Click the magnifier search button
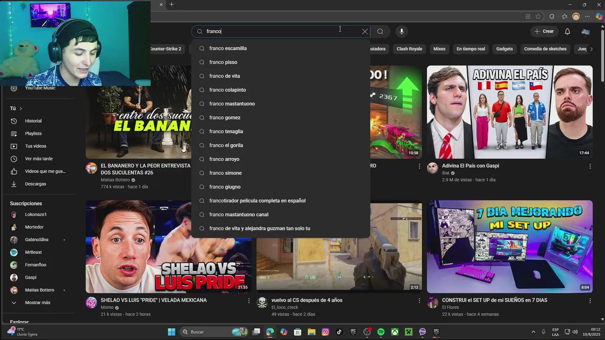 [380, 32]
